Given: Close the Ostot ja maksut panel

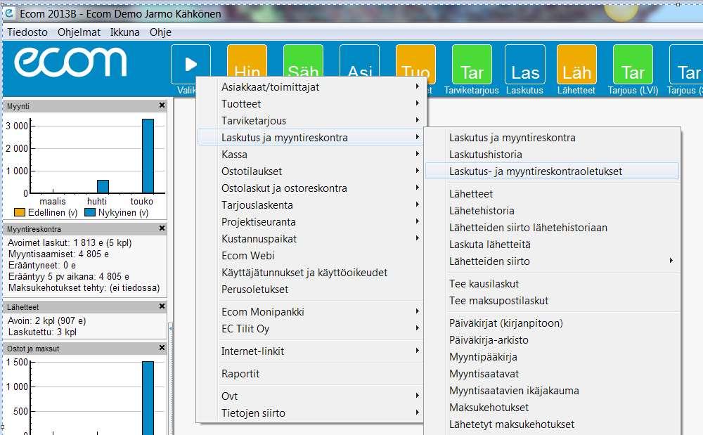Looking at the screenshot, I should 162,348.
